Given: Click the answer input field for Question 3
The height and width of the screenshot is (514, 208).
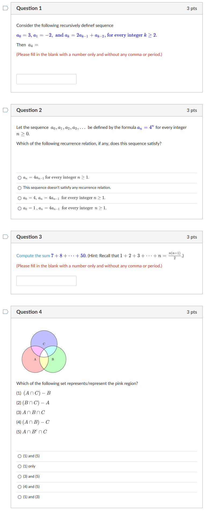Looking at the screenshot, I should [46, 281].
